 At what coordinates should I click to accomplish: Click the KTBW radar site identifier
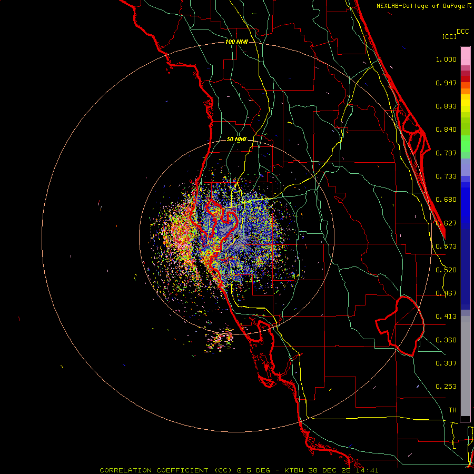[x=294, y=470]
